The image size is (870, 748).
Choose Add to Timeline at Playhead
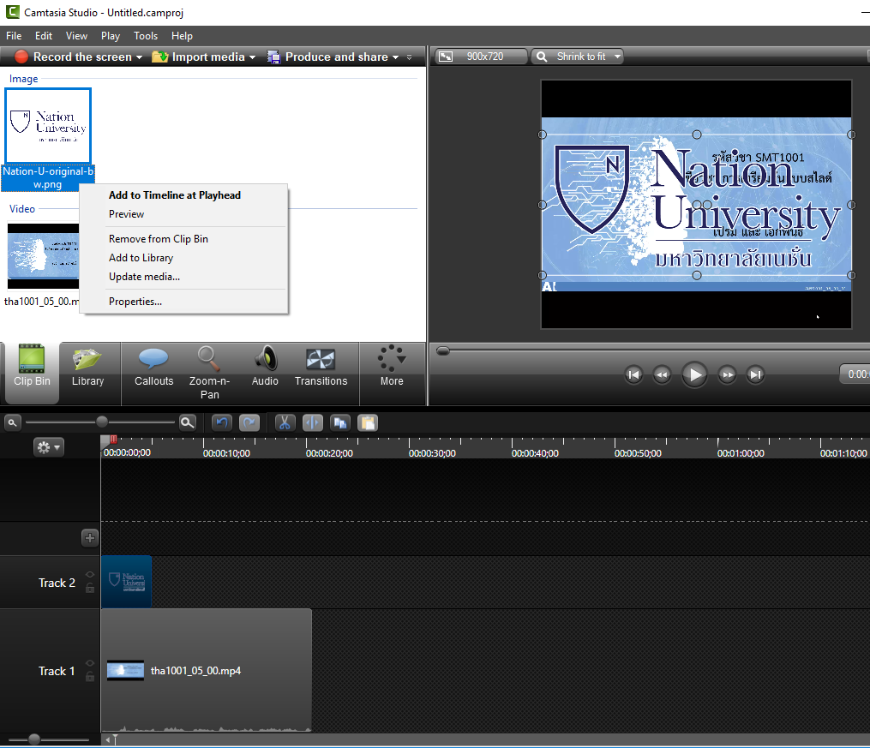click(174, 195)
